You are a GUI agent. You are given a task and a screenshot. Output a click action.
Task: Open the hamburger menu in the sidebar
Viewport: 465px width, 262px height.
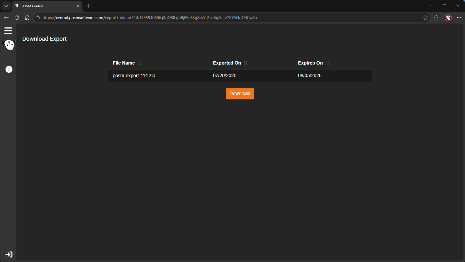8,31
